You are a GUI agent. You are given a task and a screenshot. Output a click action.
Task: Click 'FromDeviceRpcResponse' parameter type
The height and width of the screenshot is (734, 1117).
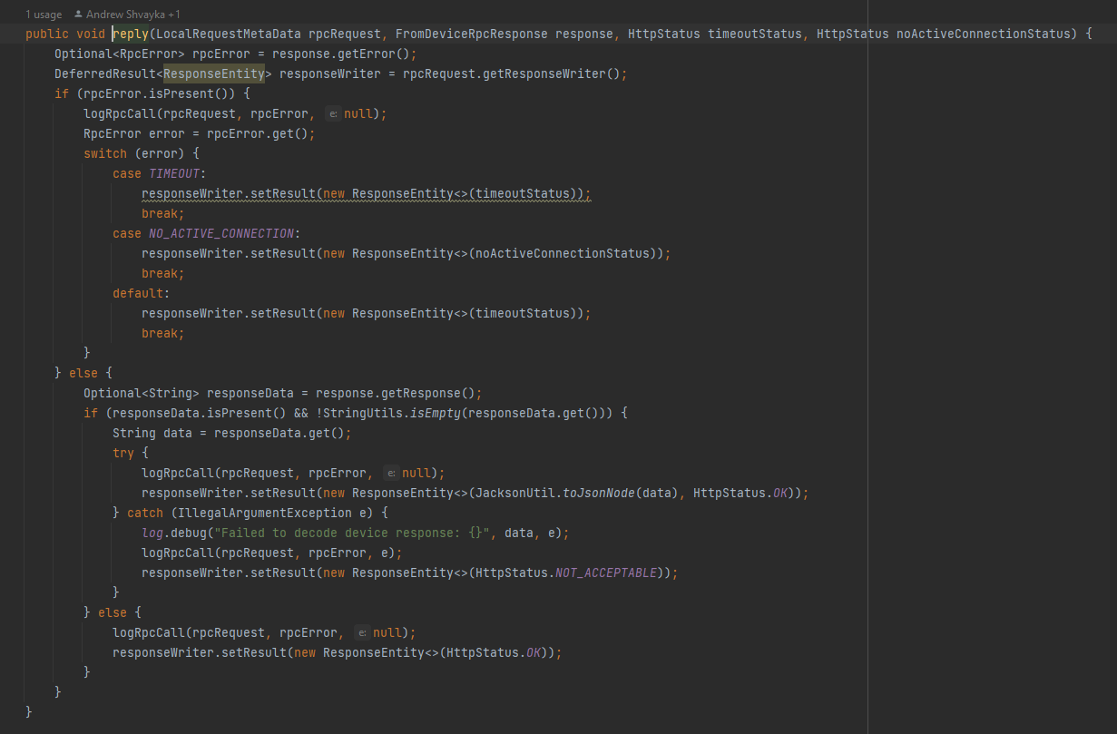(x=472, y=34)
